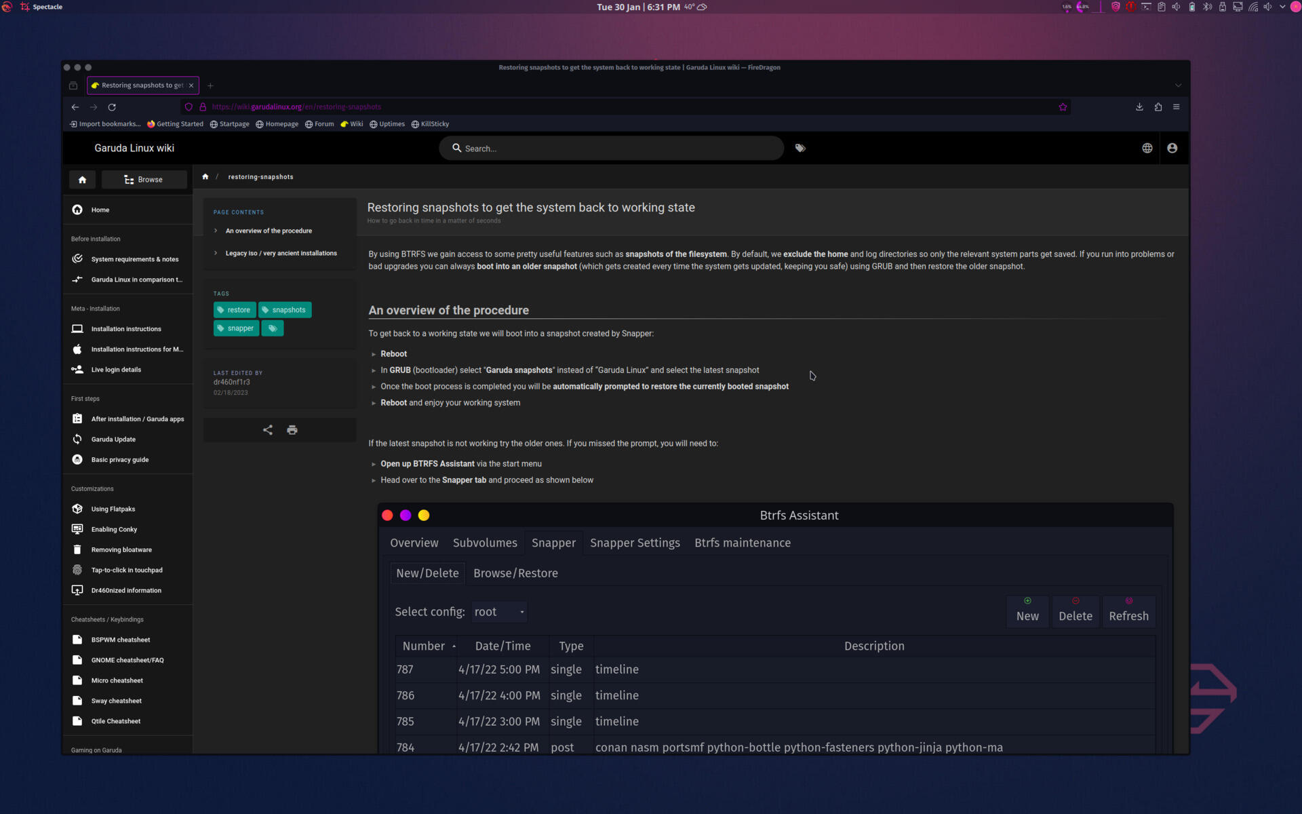
Task: Open the 'KillSticky' bookmark
Action: pos(430,124)
